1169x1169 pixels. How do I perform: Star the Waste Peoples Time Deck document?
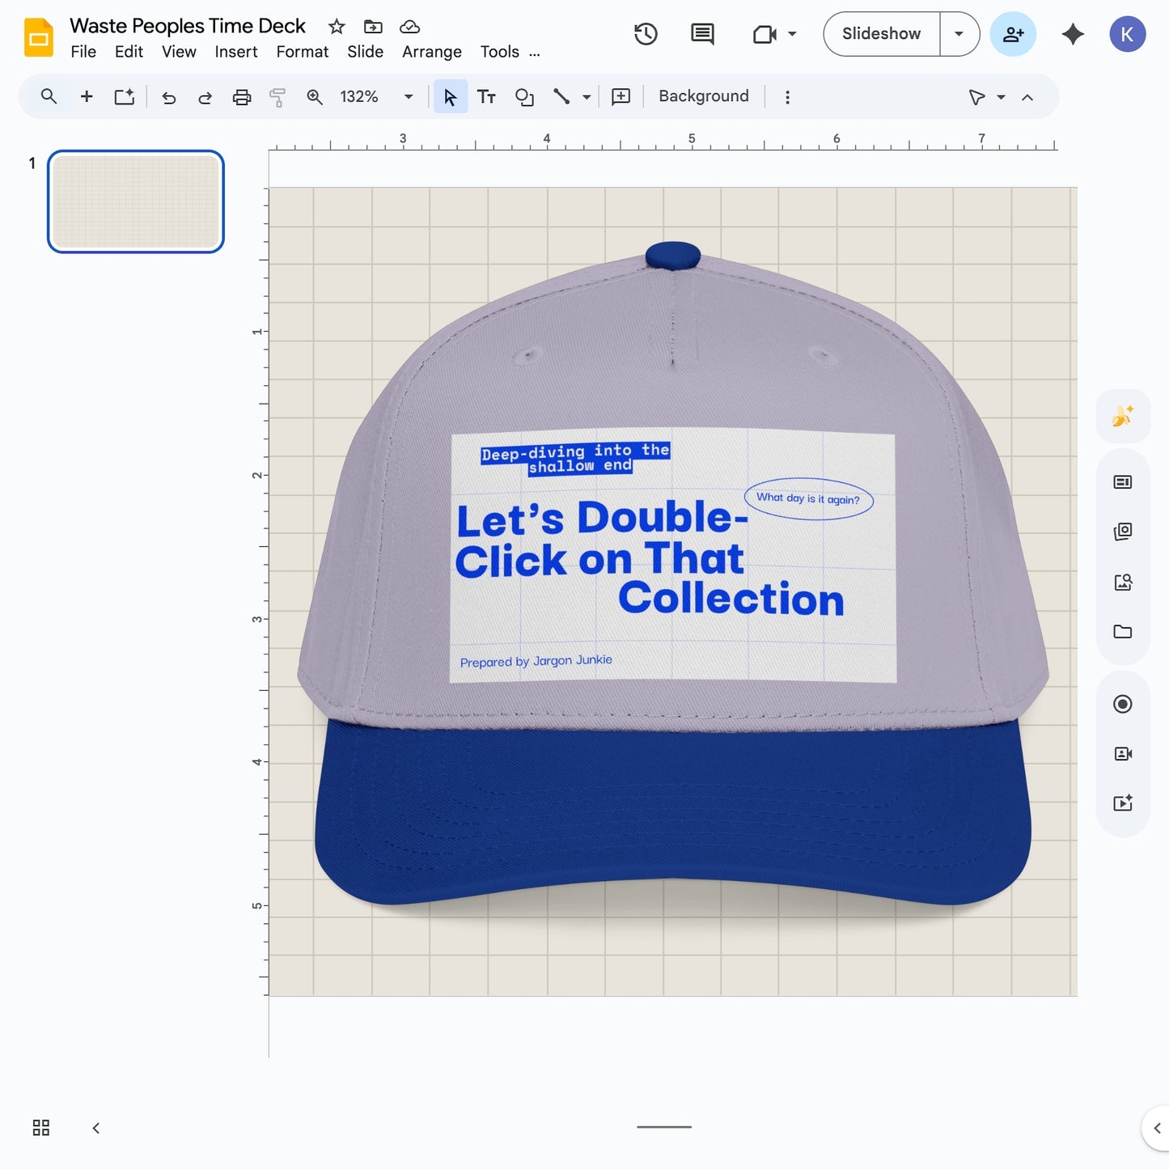[x=337, y=27]
